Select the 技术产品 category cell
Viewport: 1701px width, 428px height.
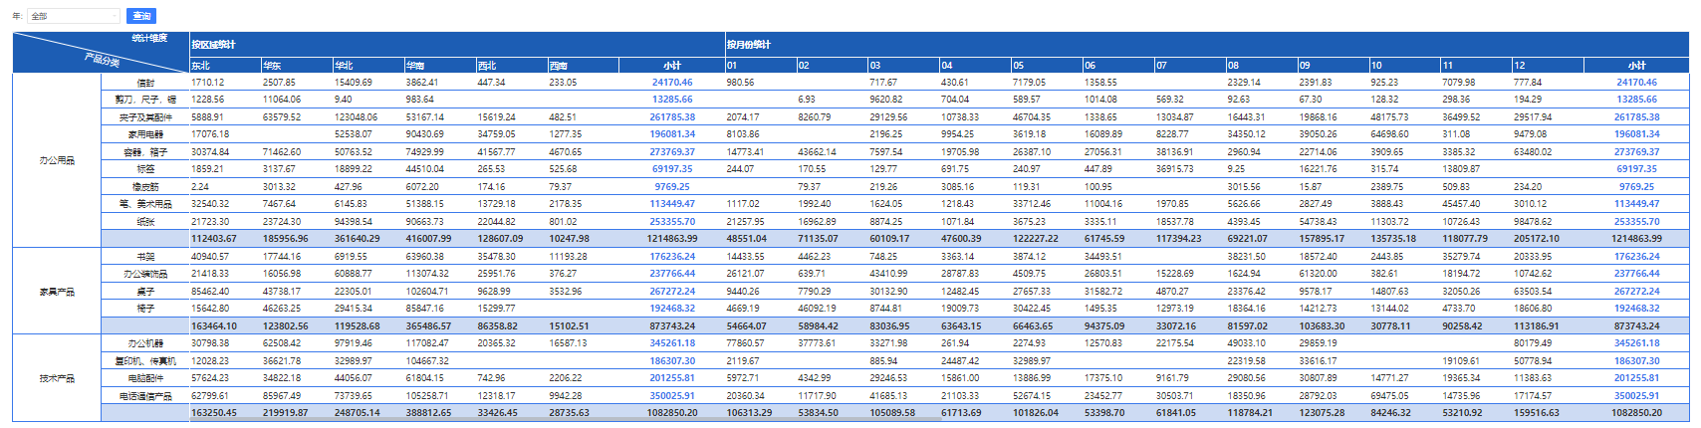click(x=57, y=378)
